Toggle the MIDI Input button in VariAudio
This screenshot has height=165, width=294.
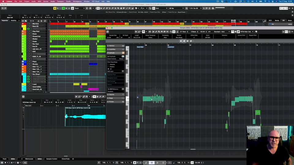point(123,71)
